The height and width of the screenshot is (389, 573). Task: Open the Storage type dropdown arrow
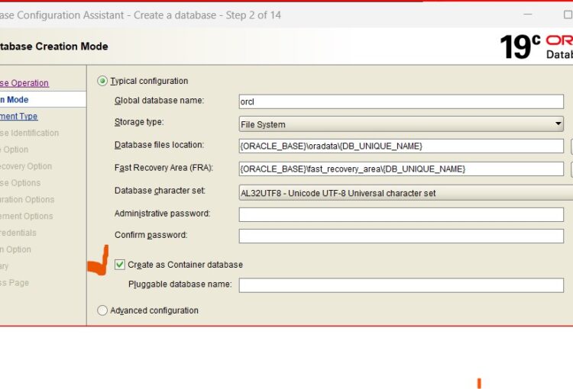pyautogui.click(x=558, y=124)
